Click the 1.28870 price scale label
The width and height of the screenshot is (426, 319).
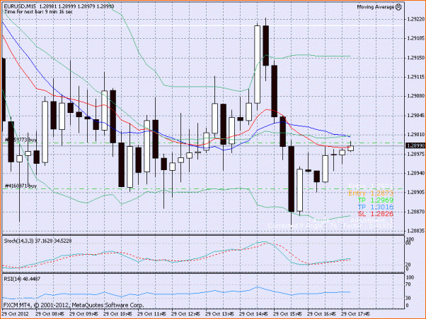point(415,212)
